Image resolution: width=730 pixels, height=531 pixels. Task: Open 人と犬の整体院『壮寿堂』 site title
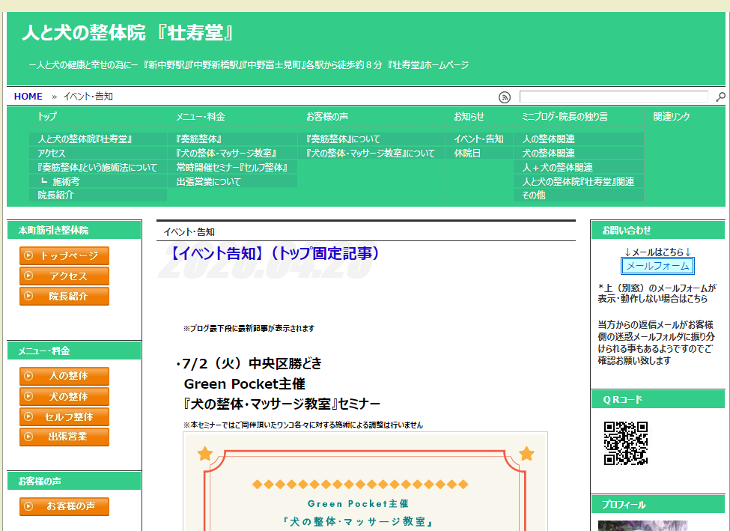[x=127, y=33]
